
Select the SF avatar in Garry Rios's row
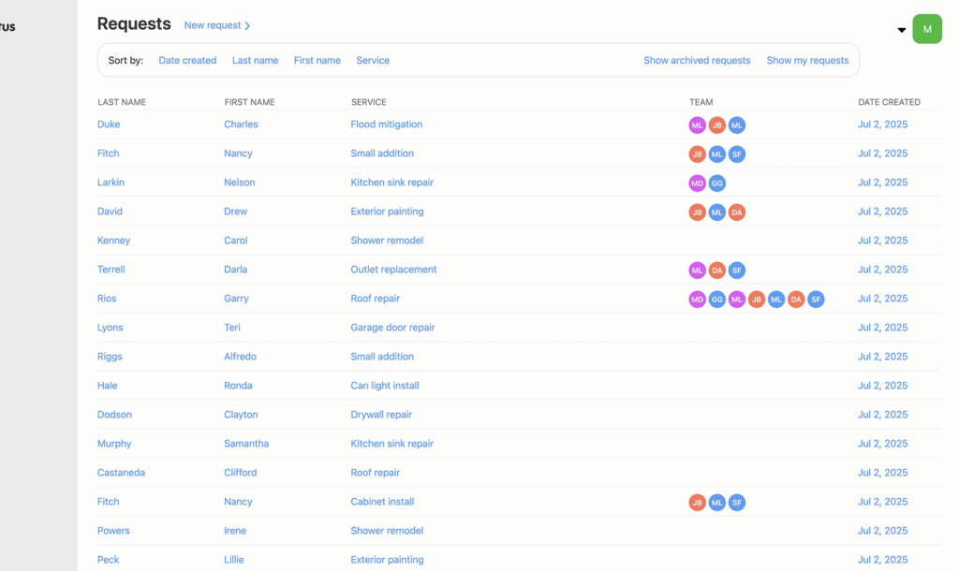[816, 300]
